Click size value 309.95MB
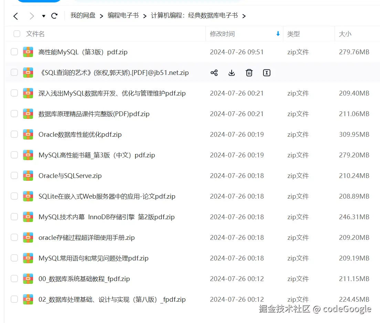 (354, 134)
